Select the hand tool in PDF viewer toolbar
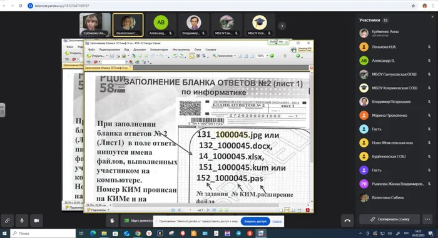The height and width of the screenshot is (238, 438). (x=192, y=56)
